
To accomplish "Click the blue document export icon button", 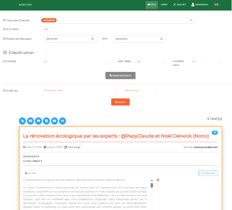I will tap(46, 121).
